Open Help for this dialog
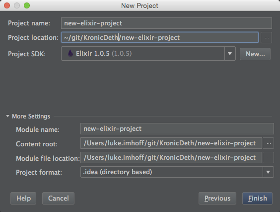280x212 pixels. click(23, 198)
